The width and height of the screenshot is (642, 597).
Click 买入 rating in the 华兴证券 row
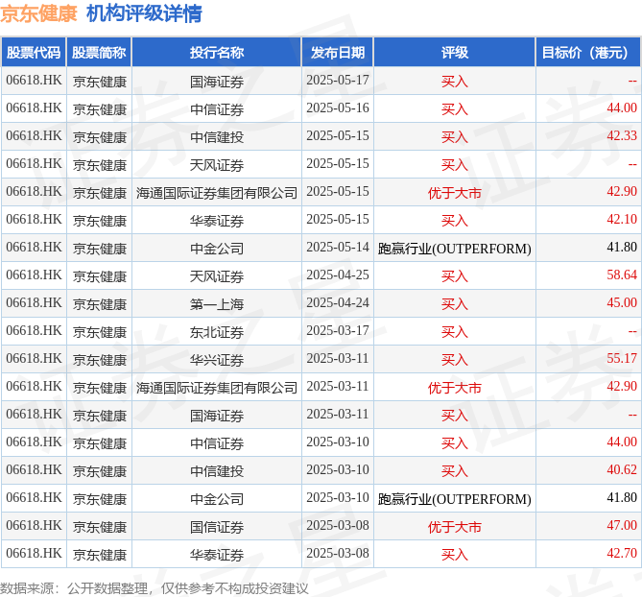(455, 360)
